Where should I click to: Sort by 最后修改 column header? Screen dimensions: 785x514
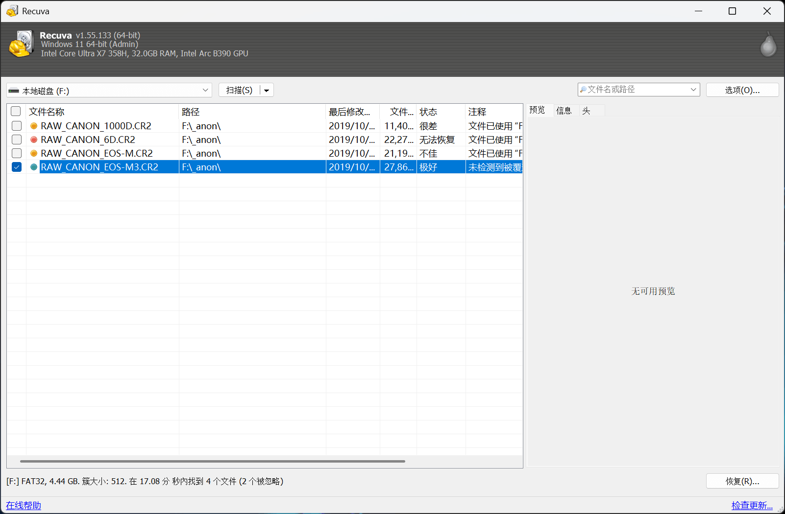[x=353, y=112]
